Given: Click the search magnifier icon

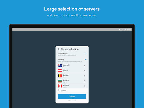Looking at the screenshot, I should click(59, 91).
